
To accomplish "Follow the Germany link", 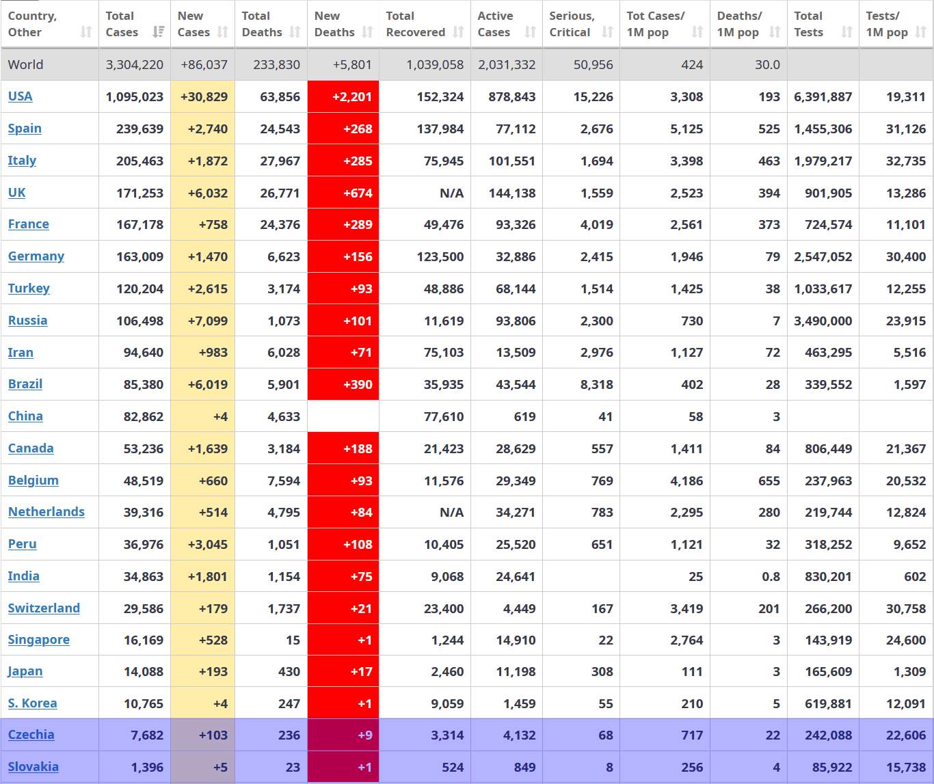I will [x=36, y=256].
